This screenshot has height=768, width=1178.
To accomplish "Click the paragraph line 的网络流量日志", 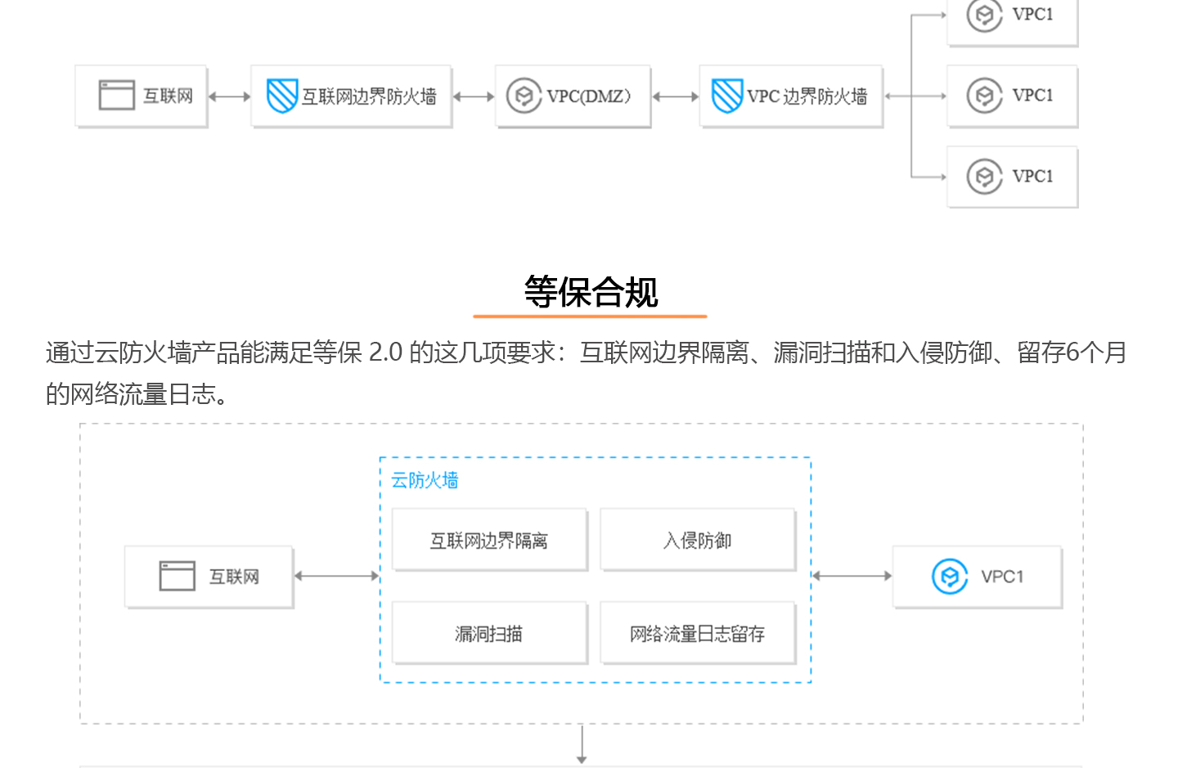I will tap(137, 394).
